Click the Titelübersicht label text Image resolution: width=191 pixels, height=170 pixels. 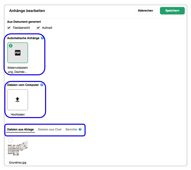pos(21,28)
